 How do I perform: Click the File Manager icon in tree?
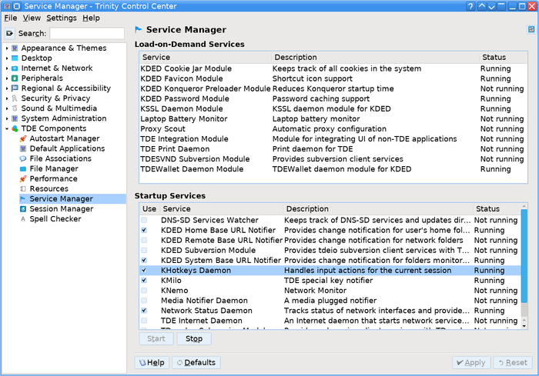tap(23, 168)
